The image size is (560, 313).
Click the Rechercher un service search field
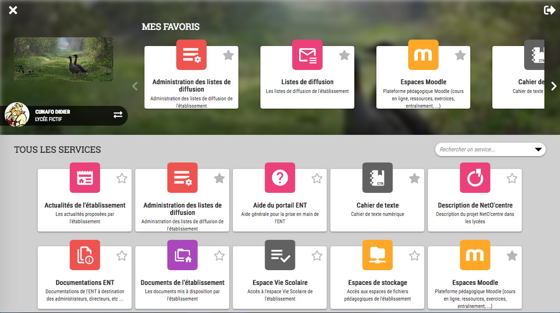[x=483, y=150]
